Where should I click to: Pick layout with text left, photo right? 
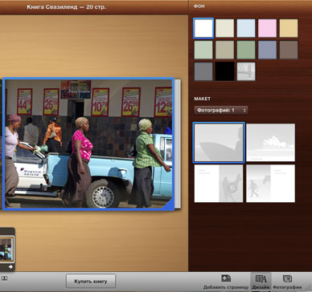click(219, 184)
